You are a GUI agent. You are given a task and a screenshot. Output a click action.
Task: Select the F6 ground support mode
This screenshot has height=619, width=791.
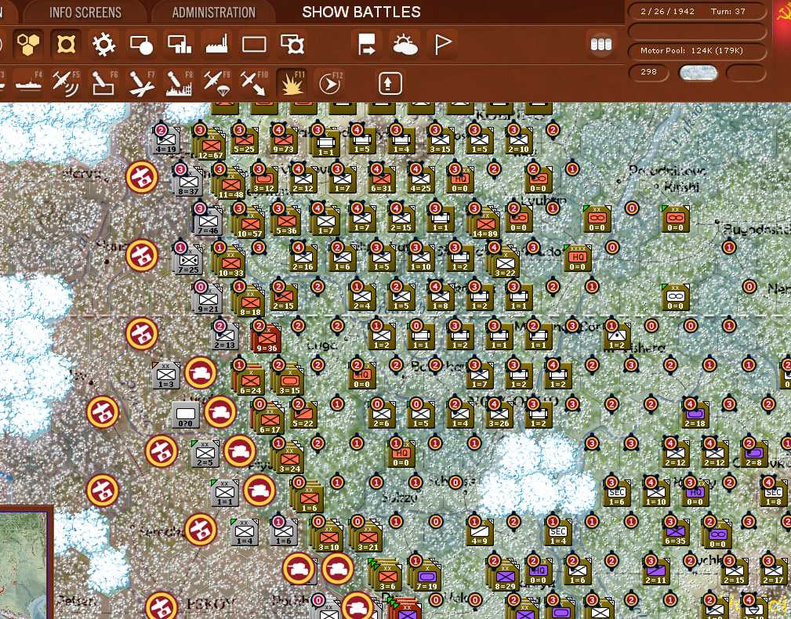coord(104,83)
